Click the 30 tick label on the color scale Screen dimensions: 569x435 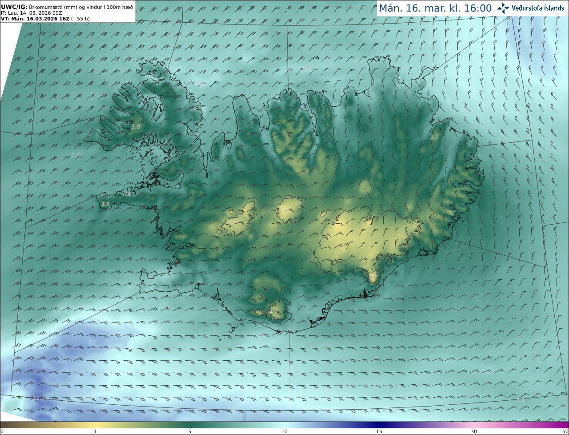click(x=474, y=431)
